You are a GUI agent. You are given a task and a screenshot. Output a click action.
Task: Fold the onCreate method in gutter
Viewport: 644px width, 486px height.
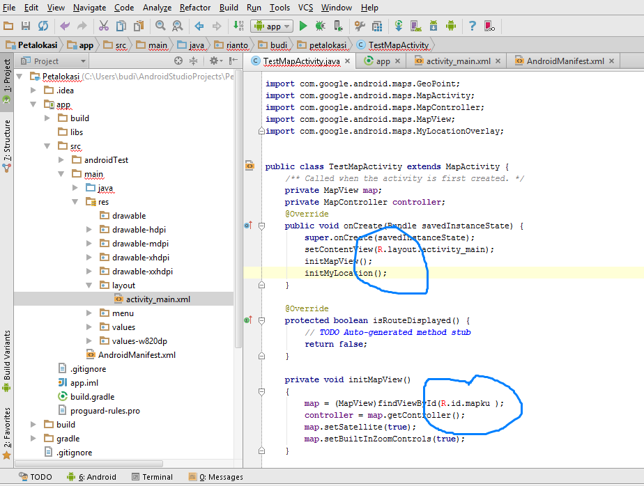(x=261, y=226)
